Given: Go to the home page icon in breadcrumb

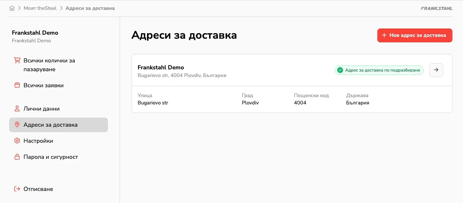Looking at the screenshot, I should click(12, 8).
